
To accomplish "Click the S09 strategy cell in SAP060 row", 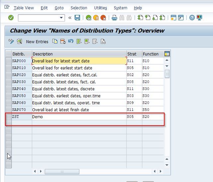I will click(134, 103).
